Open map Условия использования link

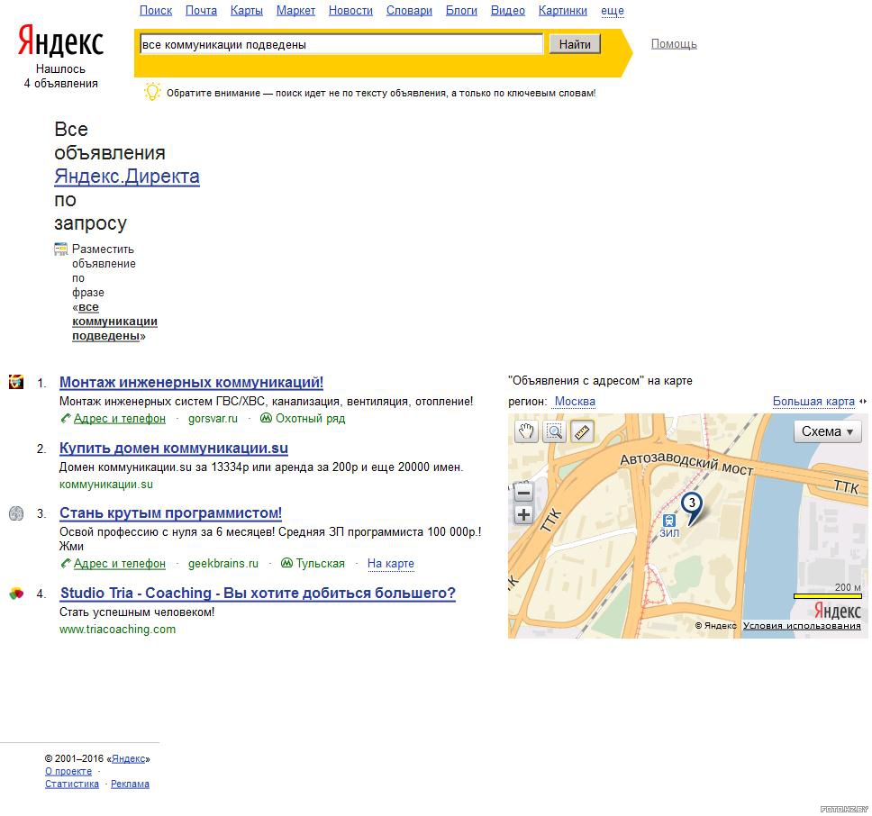[x=802, y=626]
